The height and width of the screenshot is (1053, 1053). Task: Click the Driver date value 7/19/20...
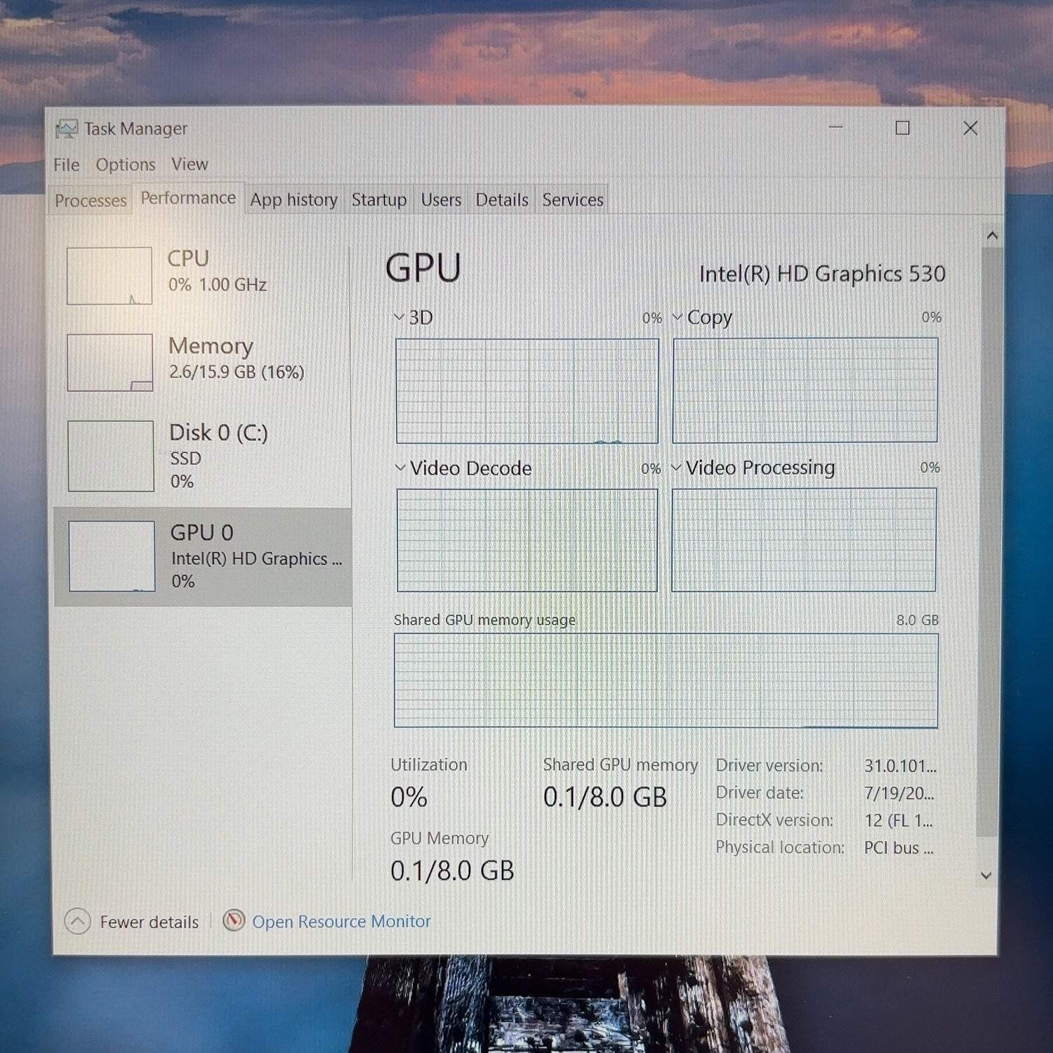899,793
